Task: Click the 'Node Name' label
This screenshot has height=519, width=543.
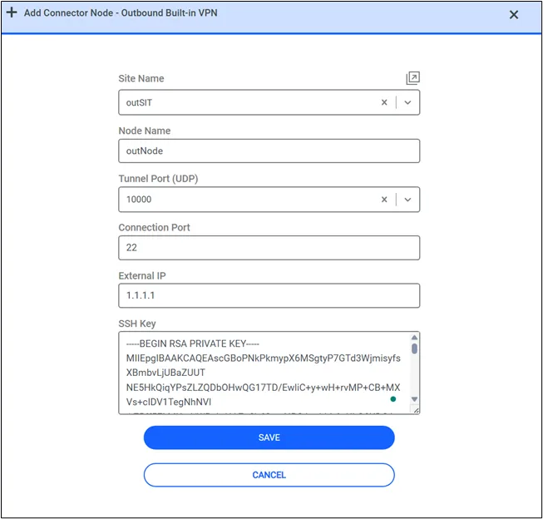Action: click(145, 131)
